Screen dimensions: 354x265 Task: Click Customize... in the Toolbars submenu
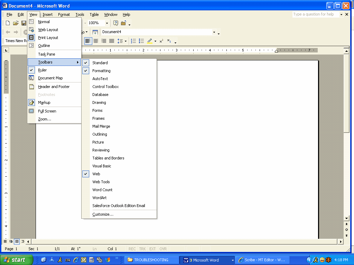pos(119,214)
